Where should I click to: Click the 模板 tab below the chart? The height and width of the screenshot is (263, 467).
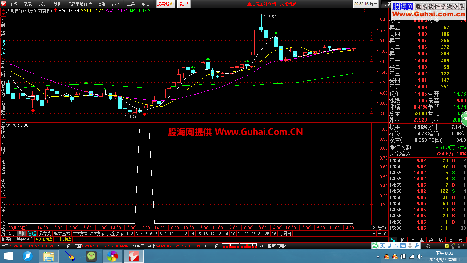coord(22,234)
